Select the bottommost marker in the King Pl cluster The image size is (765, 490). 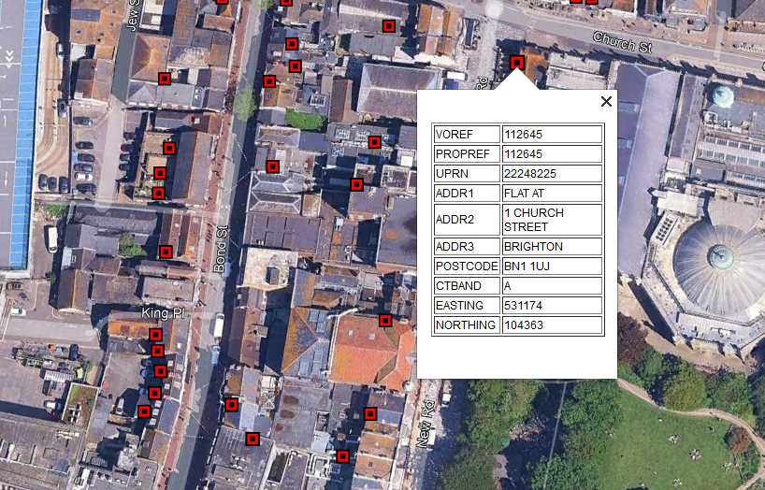point(144,411)
